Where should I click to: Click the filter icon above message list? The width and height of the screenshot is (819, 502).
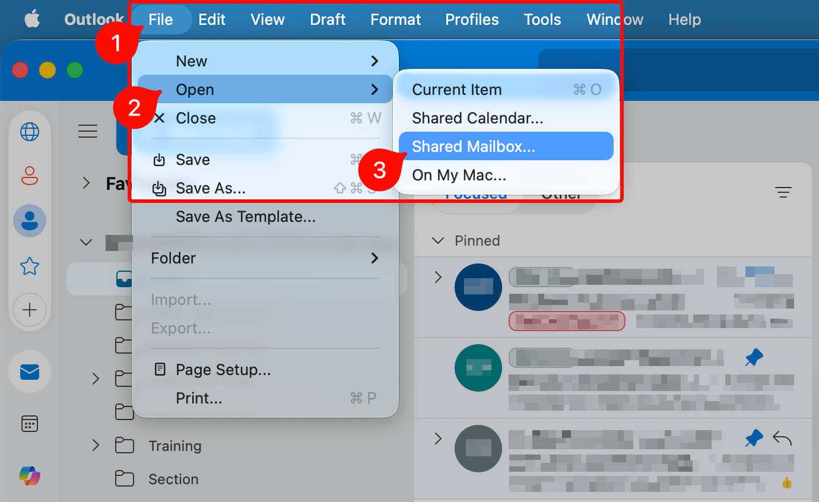pyautogui.click(x=783, y=192)
